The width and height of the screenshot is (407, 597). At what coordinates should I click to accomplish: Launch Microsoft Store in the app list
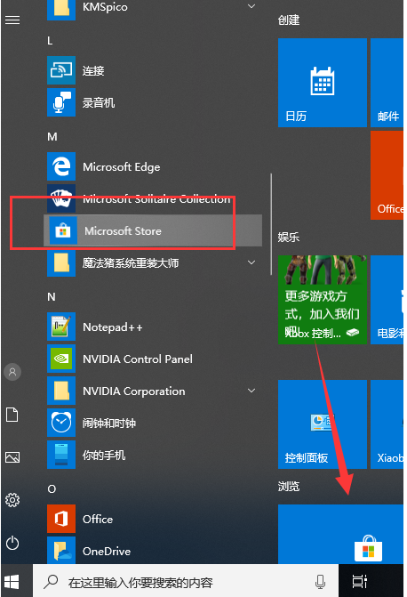coord(153,230)
